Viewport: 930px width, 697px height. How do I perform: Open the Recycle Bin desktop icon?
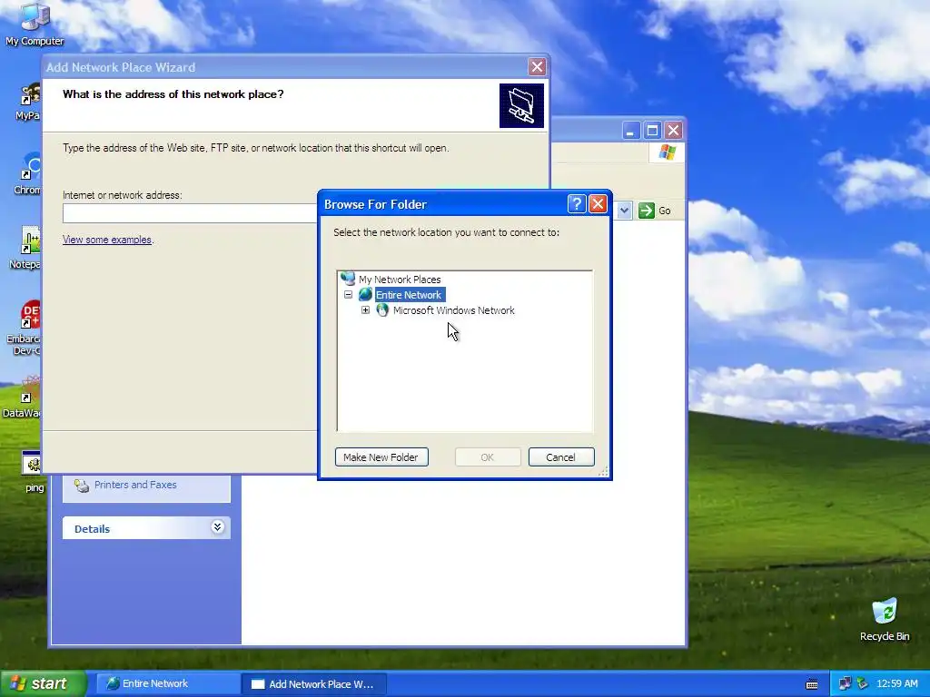(x=885, y=619)
